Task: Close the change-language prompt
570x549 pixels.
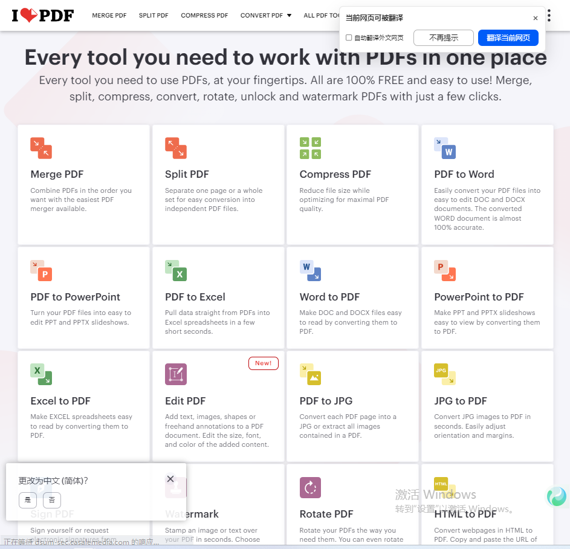Action: (x=170, y=479)
